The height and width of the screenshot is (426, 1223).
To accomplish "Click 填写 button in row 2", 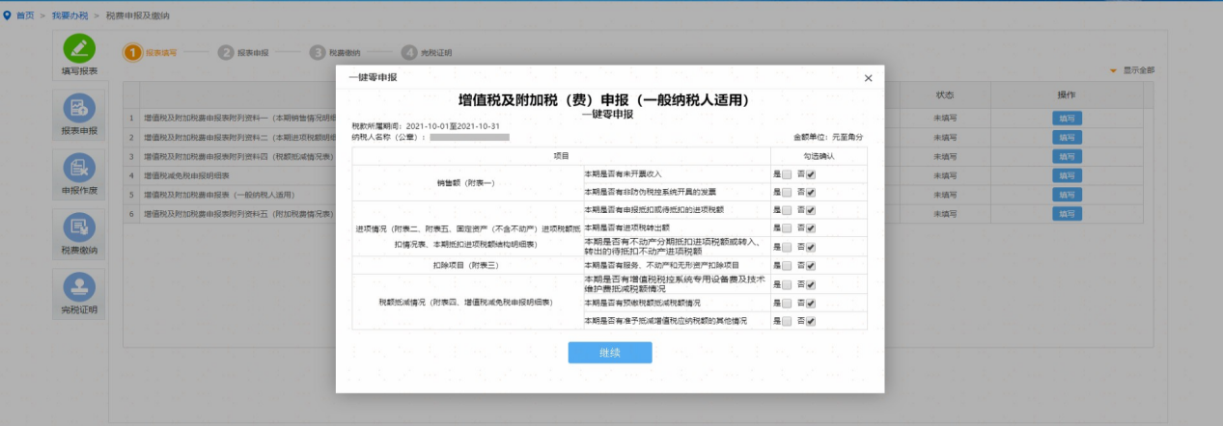I will 1067,138.
